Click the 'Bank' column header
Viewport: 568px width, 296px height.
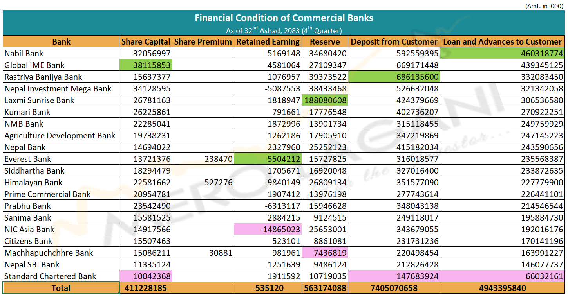(x=61, y=42)
